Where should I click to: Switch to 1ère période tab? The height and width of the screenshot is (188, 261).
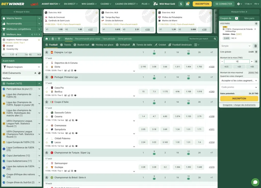109,39
